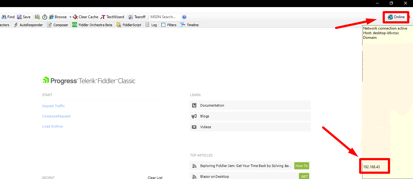Click the timer stopwatch icon
The width and height of the screenshot is (413, 179).
coord(45,17)
